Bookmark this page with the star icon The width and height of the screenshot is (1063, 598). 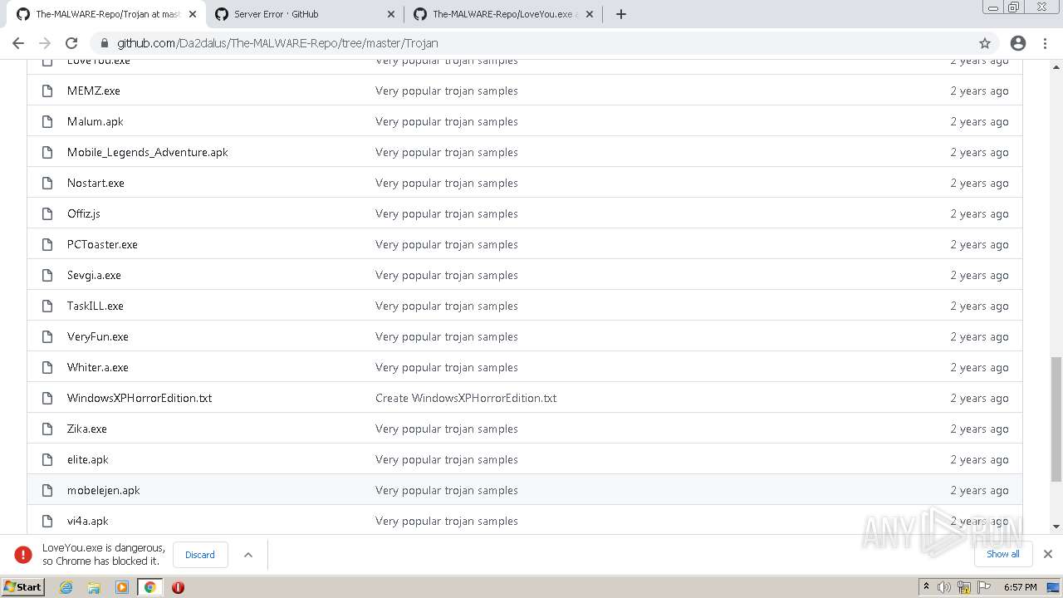tap(985, 43)
